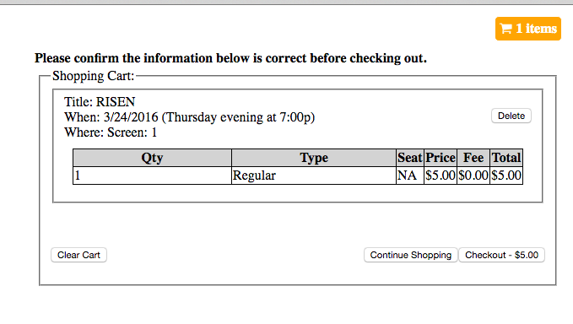This screenshot has width=573, height=324.
Task: Click the $0.00 fee cell
Action: (x=473, y=175)
